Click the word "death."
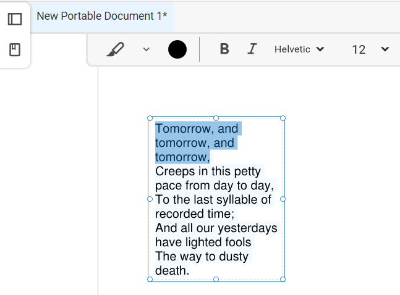Screen dimensions: 400x295 point(172,270)
